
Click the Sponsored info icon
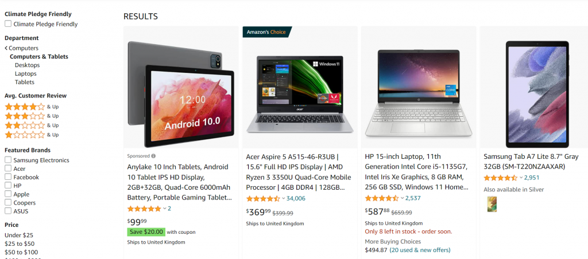pos(153,156)
